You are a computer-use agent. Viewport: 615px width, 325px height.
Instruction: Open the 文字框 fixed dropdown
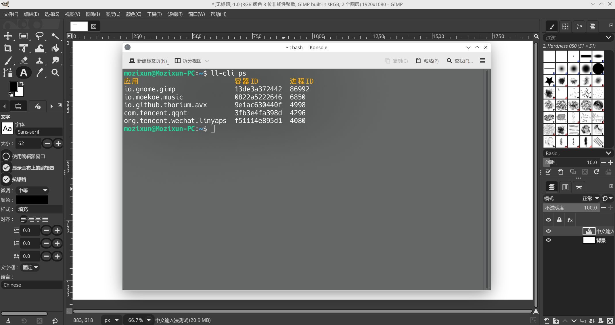pos(30,267)
